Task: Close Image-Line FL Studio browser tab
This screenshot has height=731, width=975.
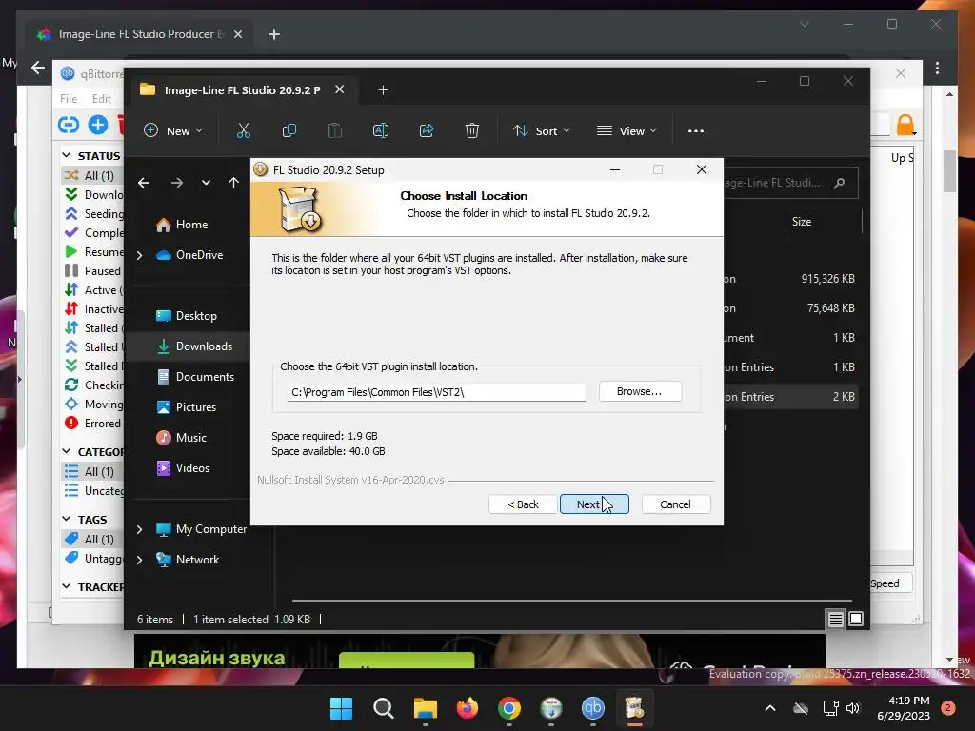Action: pyautogui.click(x=237, y=34)
